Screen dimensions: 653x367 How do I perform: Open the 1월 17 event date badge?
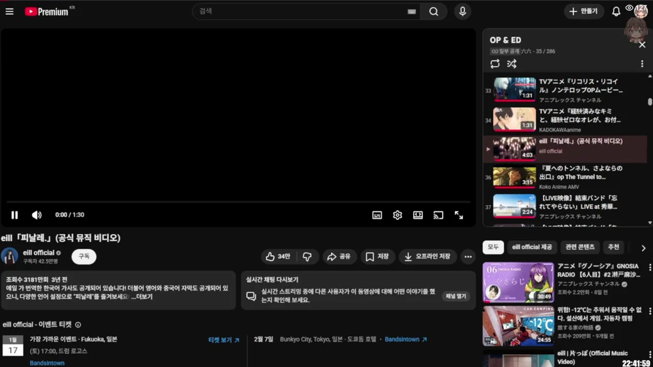pos(13,346)
